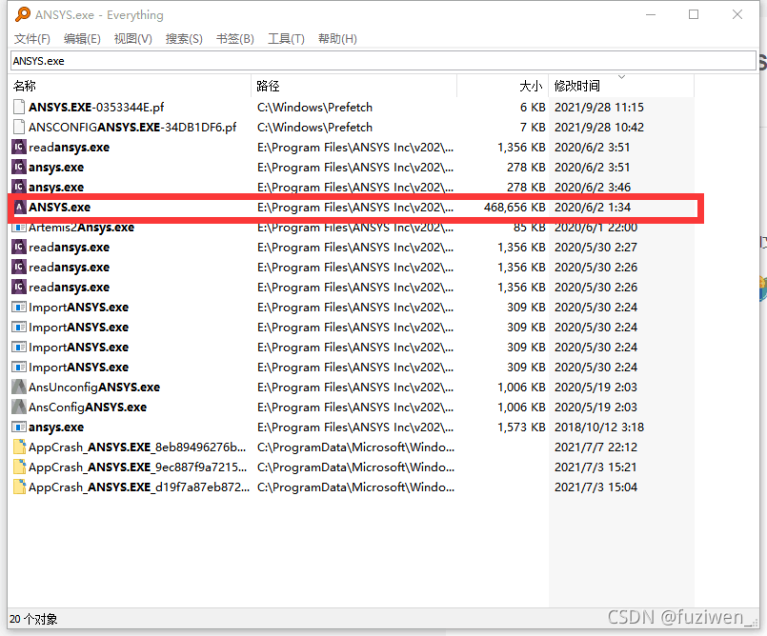The image size is (767, 636).
Task: Click the purple A icon of ANSYS.exe 468,656 KB
Action: click(x=19, y=207)
